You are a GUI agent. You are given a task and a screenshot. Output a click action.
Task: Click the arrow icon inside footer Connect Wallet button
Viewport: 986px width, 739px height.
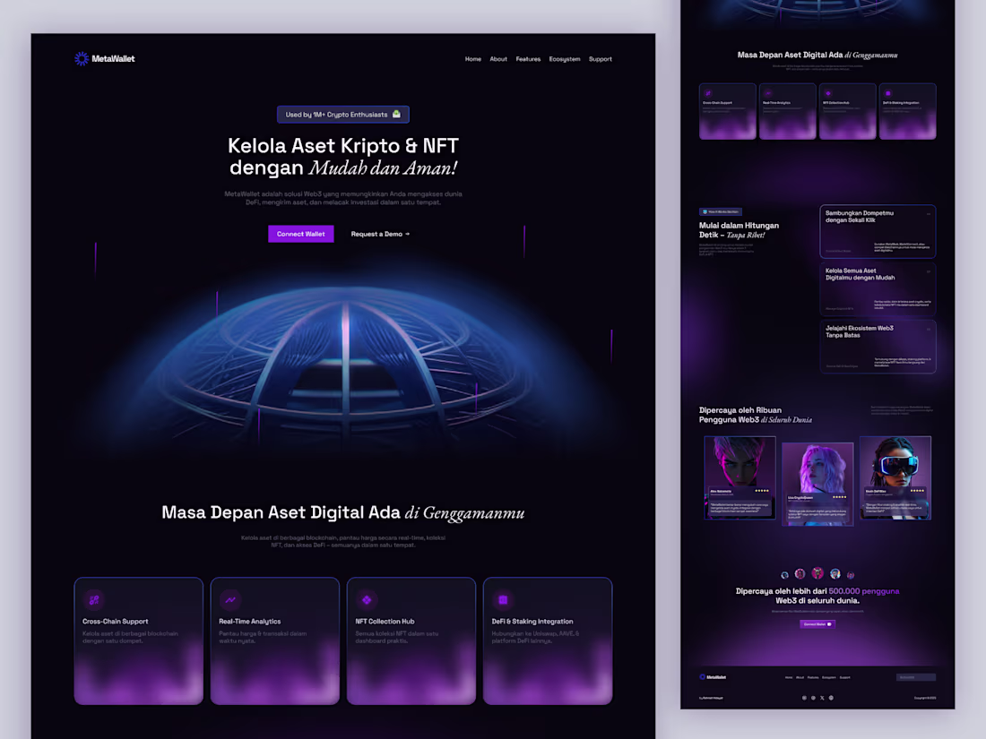(829, 624)
